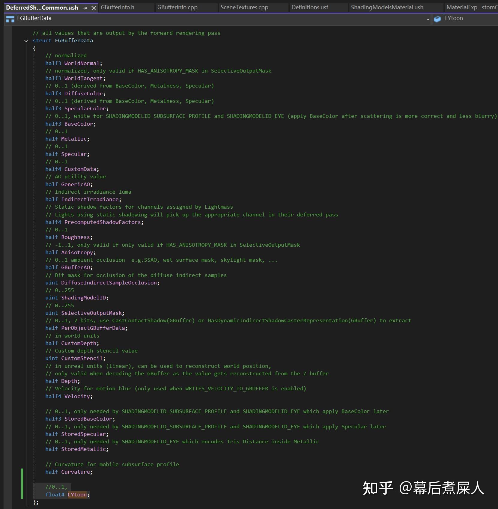Viewport: 498px width, 509px height.
Task: Click the FGBufferData breadcrumb label
Action: pyautogui.click(x=34, y=18)
